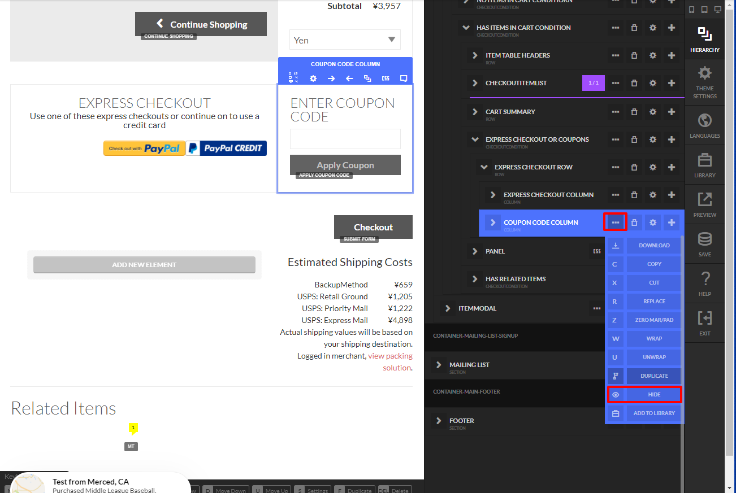The height and width of the screenshot is (493, 736).
Task: Save the theme using the Save icon
Action: 704,244
